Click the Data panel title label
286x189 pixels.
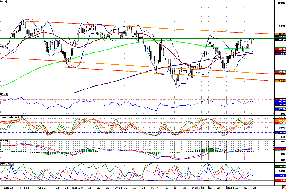pos(6,2)
